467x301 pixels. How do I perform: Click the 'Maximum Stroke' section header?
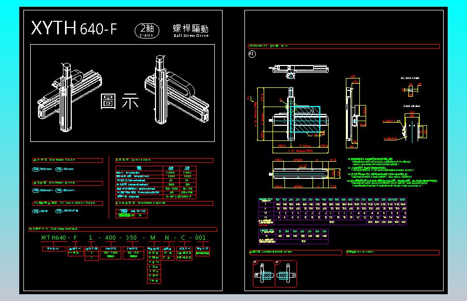pos(68,160)
